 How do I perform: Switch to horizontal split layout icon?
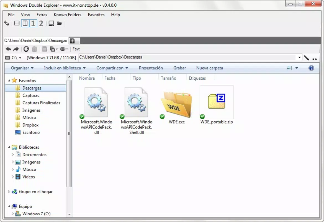point(17,23)
